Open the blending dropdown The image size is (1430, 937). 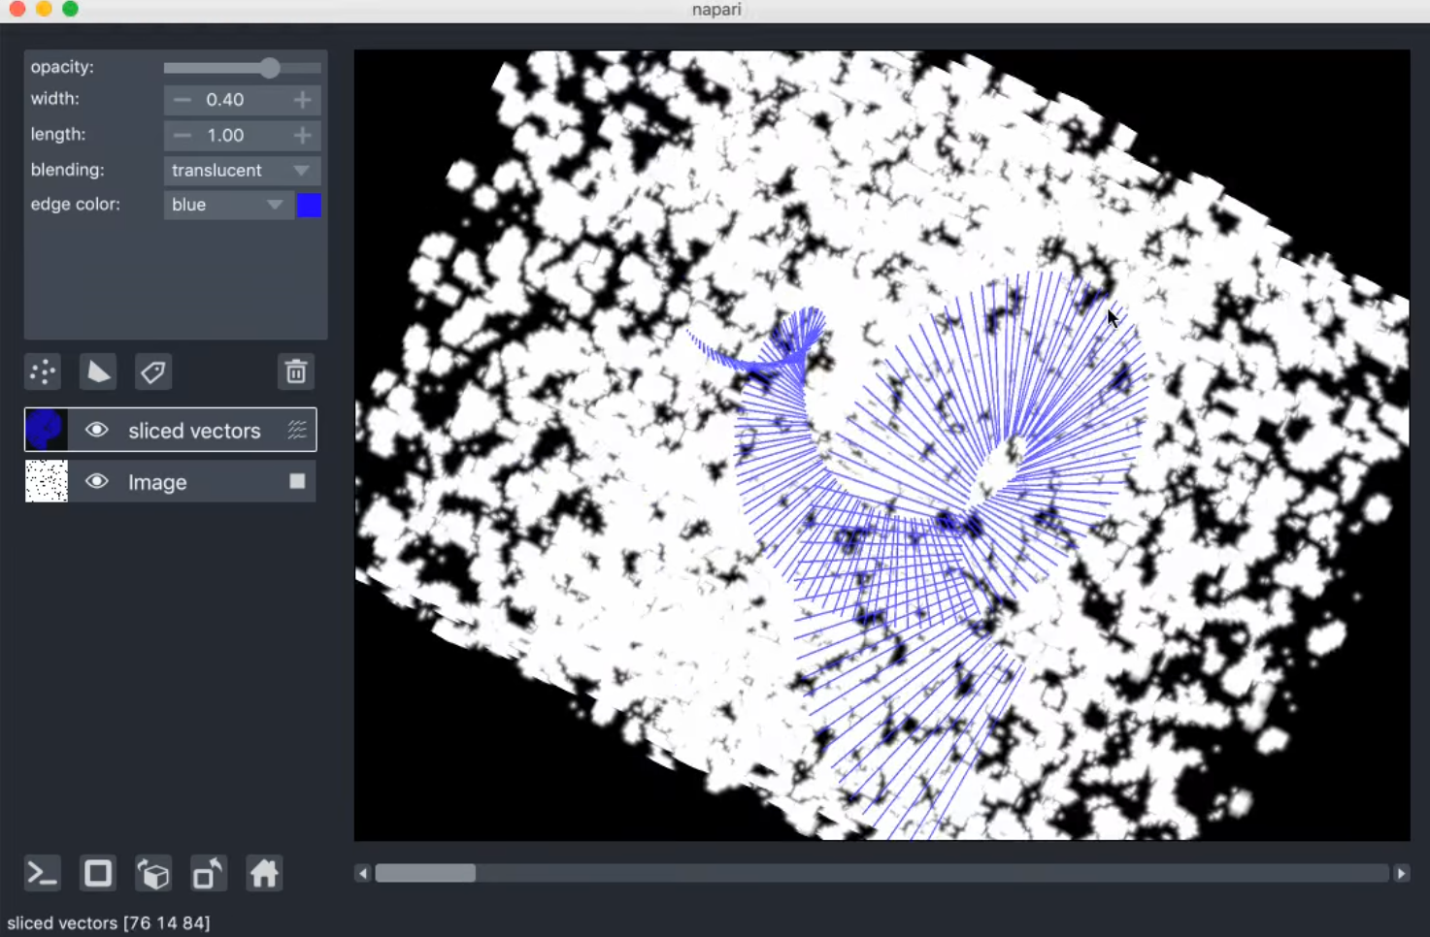tap(241, 170)
